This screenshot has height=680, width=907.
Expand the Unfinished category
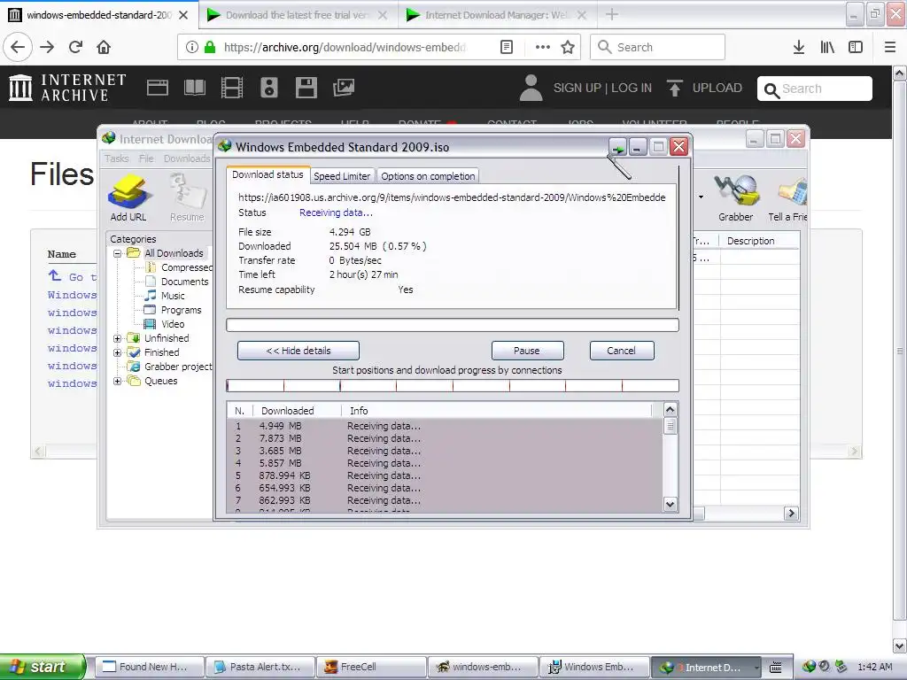click(117, 338)
